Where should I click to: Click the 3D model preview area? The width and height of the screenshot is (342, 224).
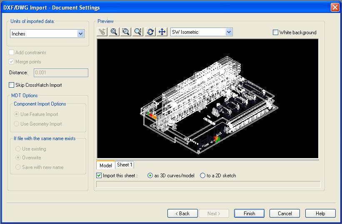point(207,98)
